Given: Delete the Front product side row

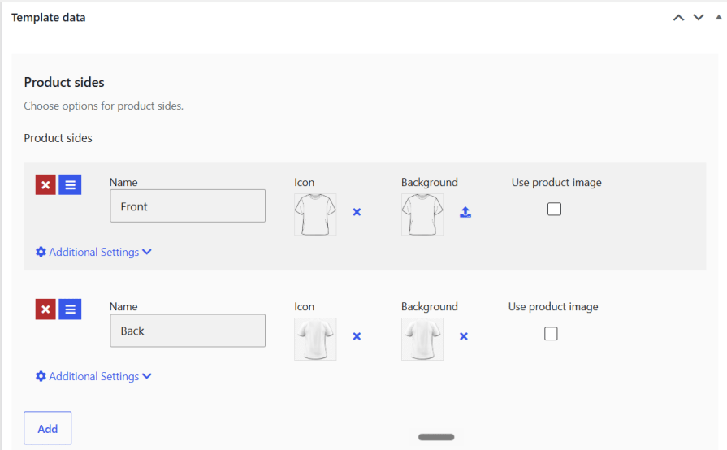Looking at the screenshot, I should tap(45, 185).
